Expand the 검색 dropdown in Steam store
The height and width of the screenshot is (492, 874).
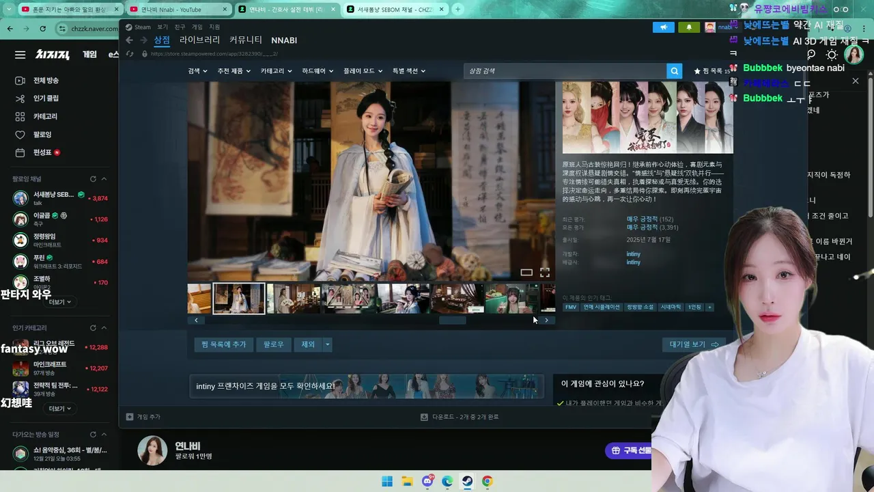click(x=198, y=71)
